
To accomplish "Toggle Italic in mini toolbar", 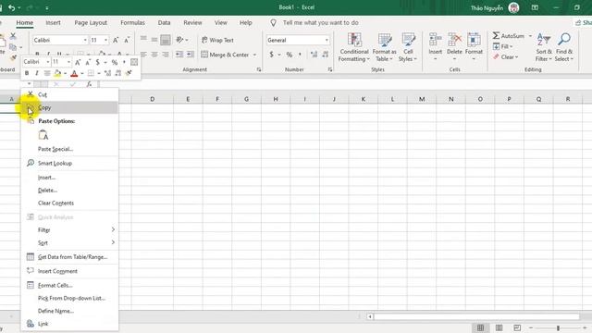I will (37, 73).
